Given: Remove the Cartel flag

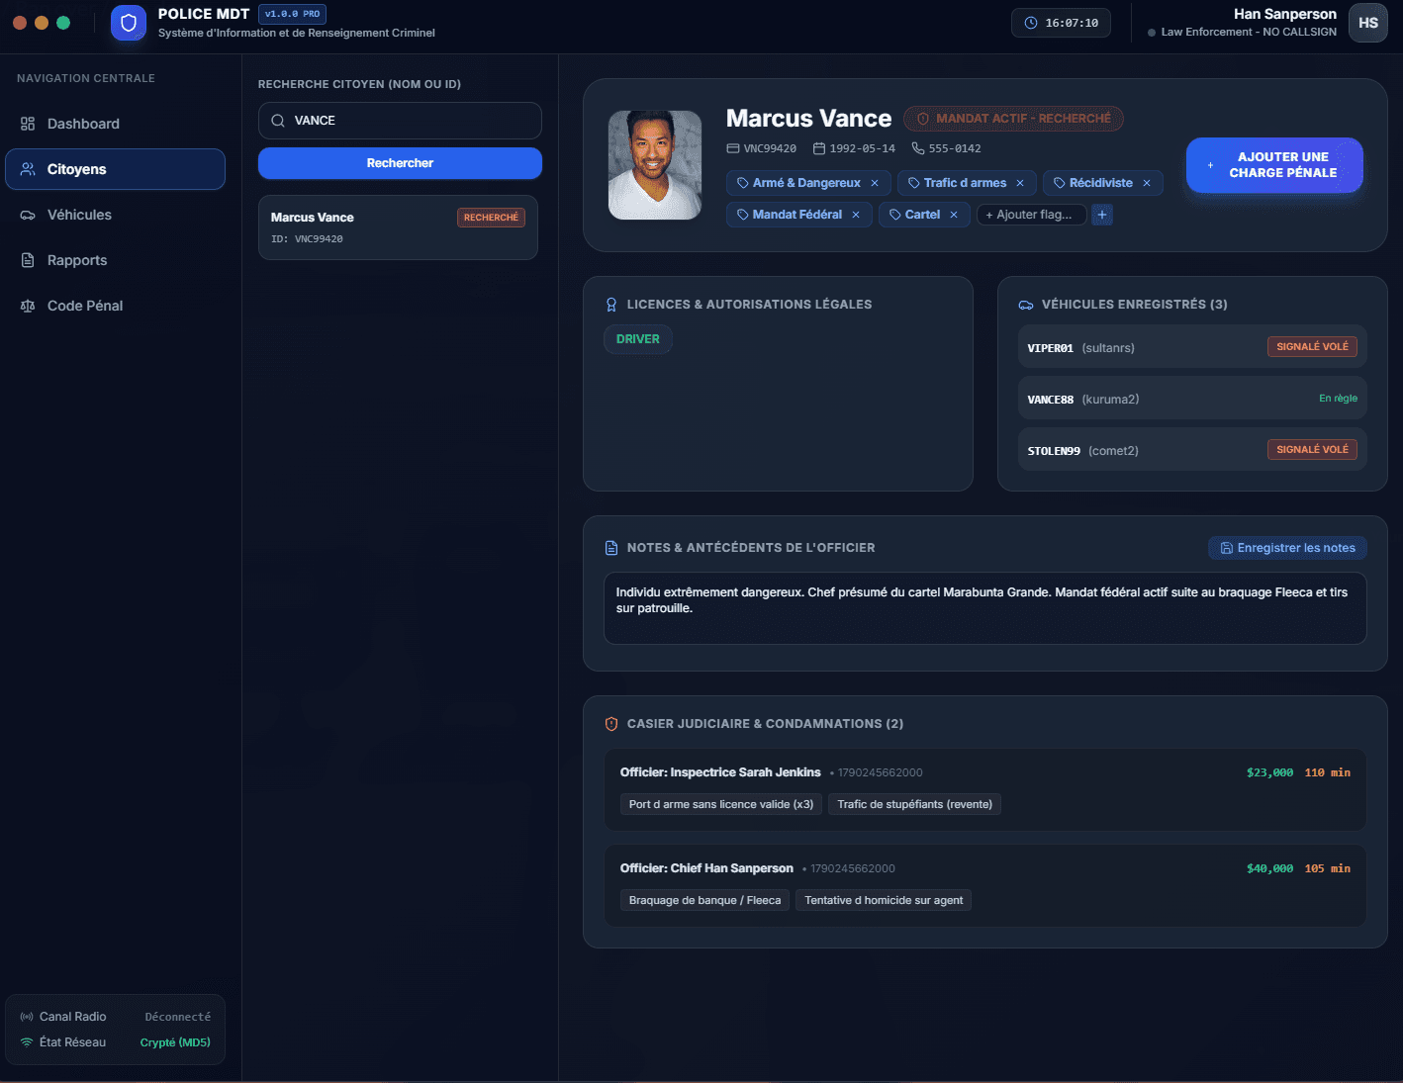Looking at the screenshot, I should (954, 215).
